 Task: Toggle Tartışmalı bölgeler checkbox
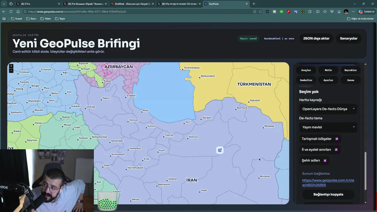(x=337, y=139)
